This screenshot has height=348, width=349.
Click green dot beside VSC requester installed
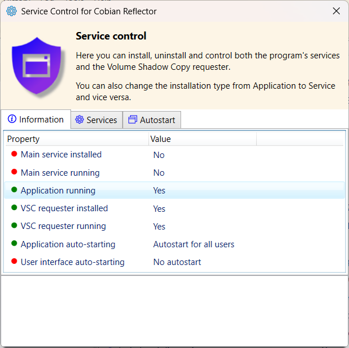point(14,208)
